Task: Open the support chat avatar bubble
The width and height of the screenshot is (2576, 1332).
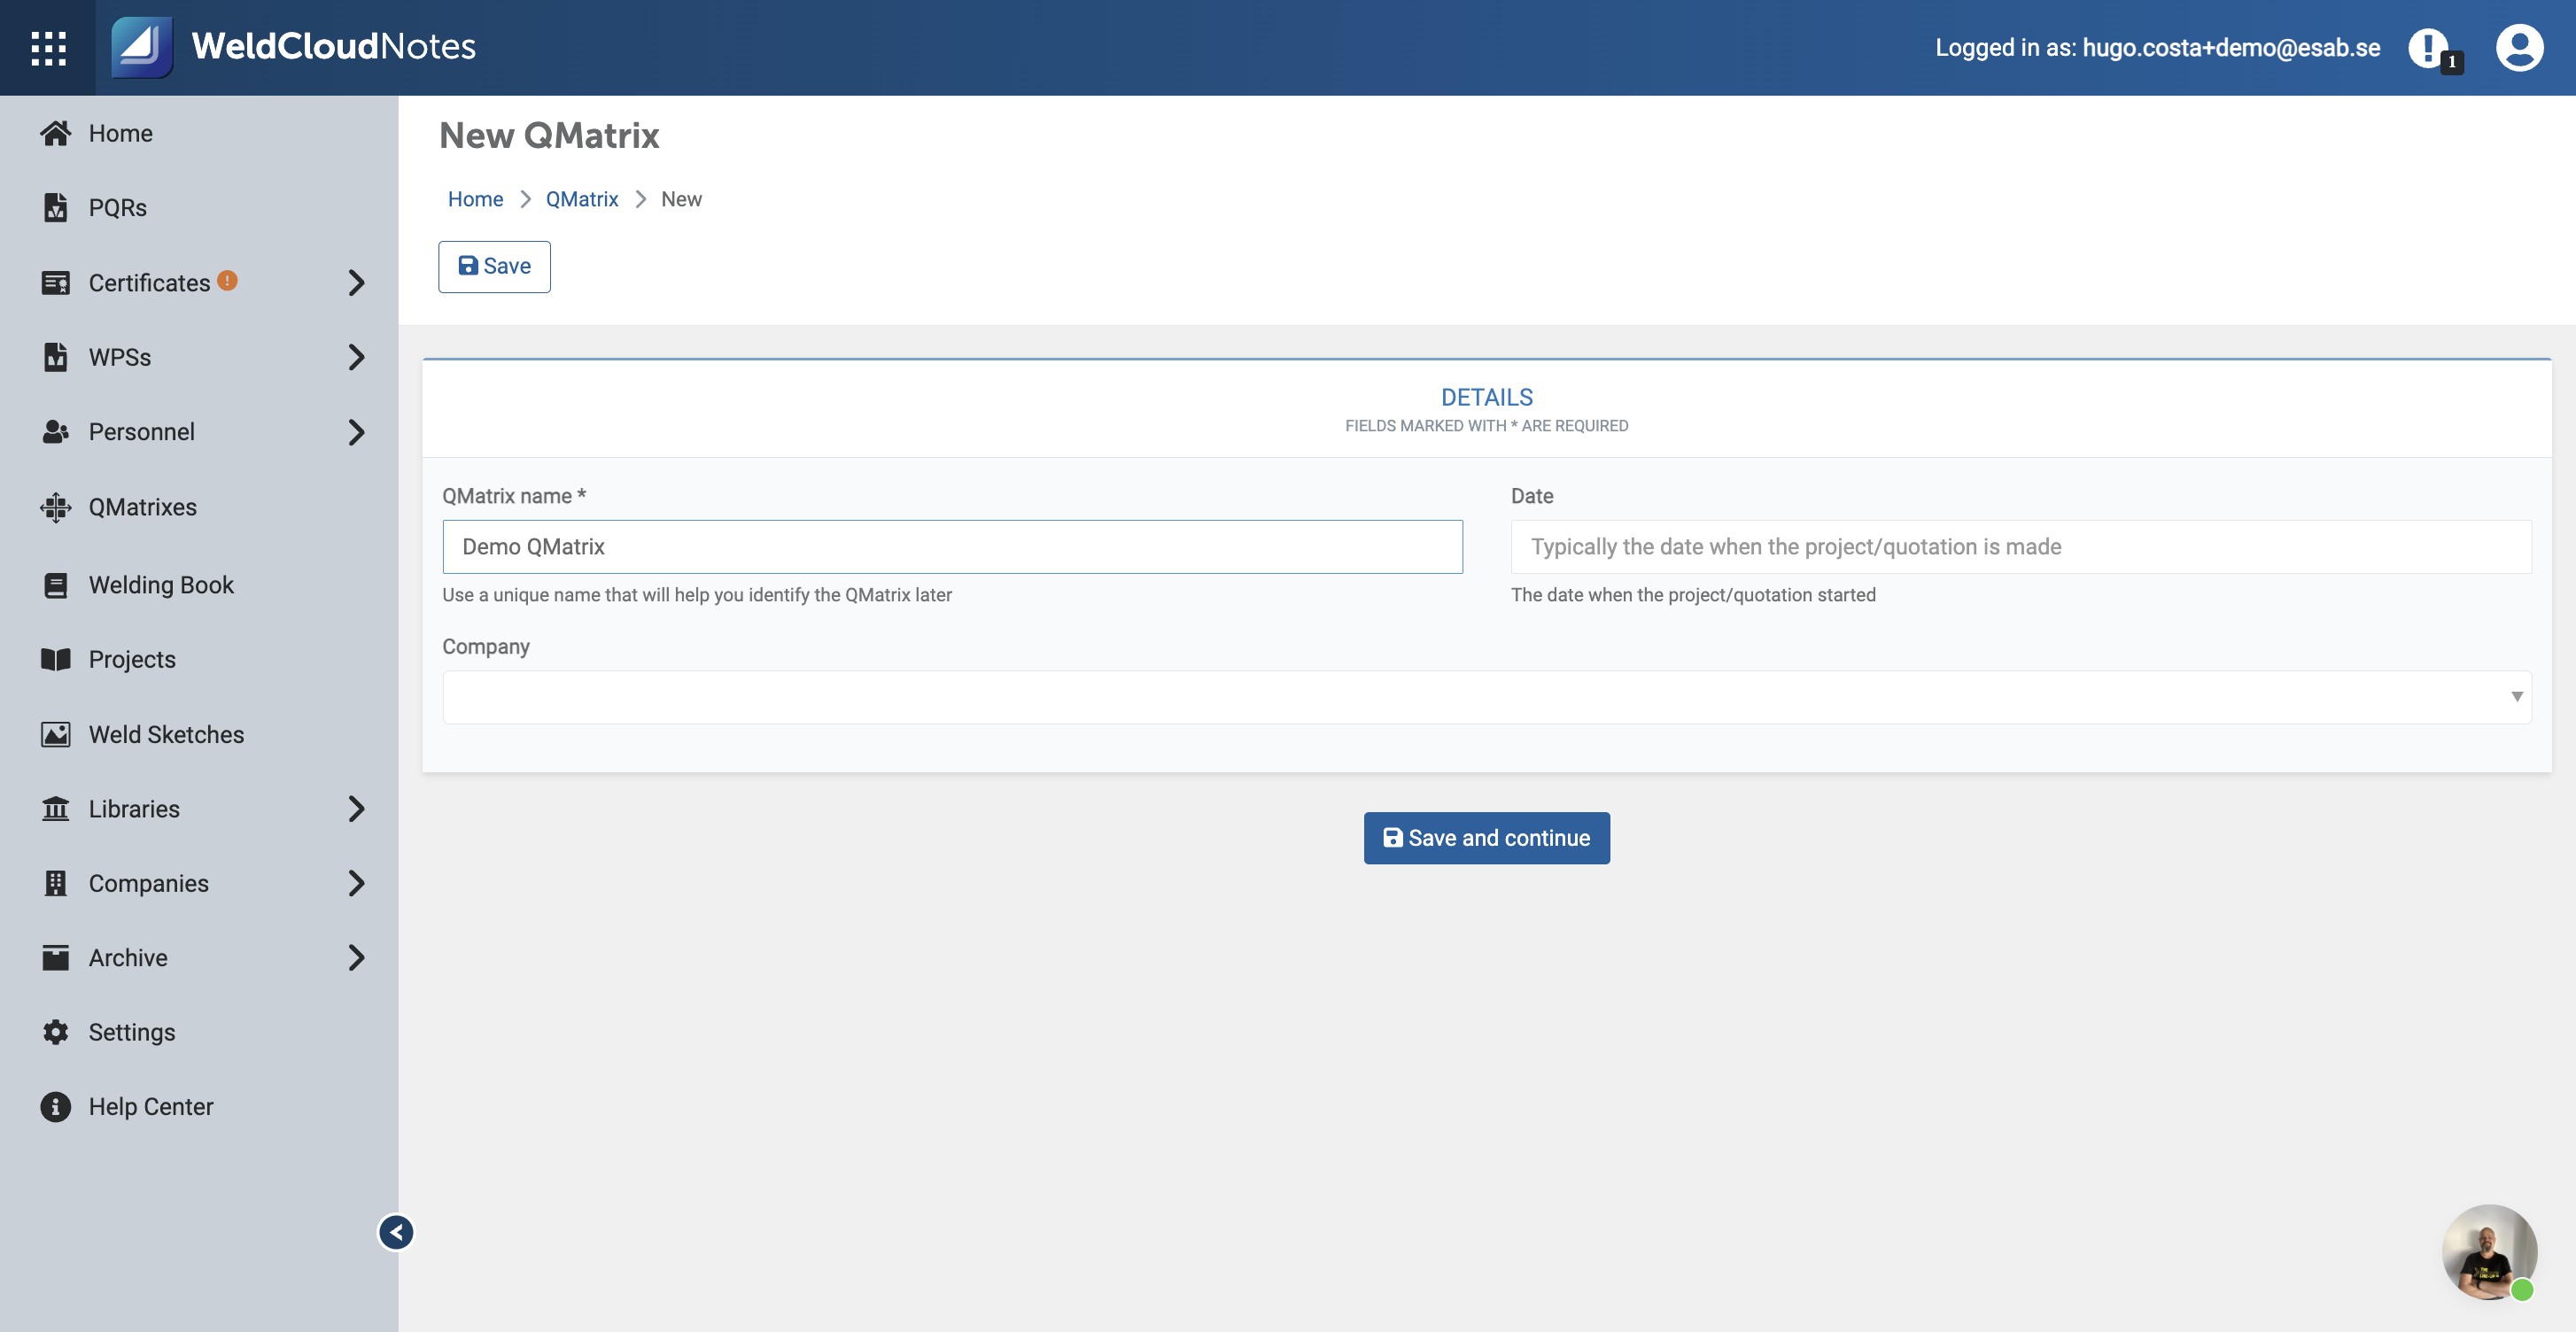Action: (x=2489, y=1252)
